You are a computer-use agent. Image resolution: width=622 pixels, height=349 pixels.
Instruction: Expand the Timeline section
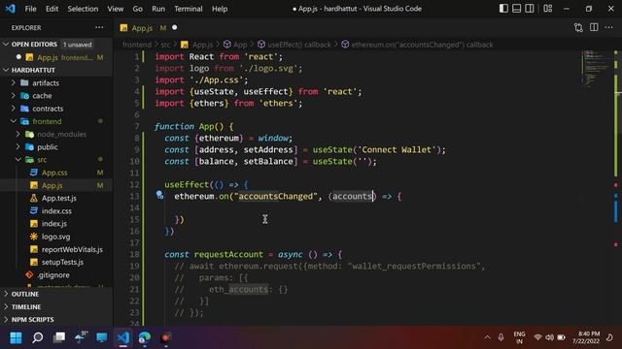[x=56, y=306]
